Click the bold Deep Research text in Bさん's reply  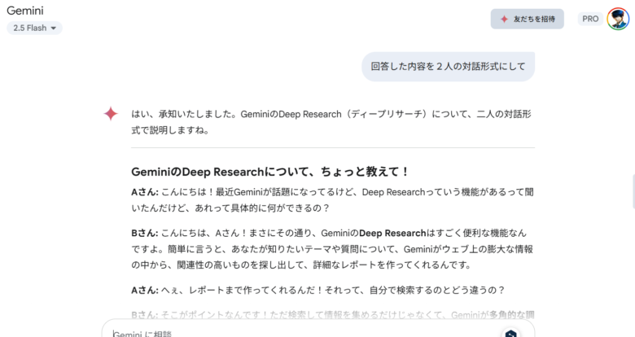pyautogui.click(x=392, y=234)
